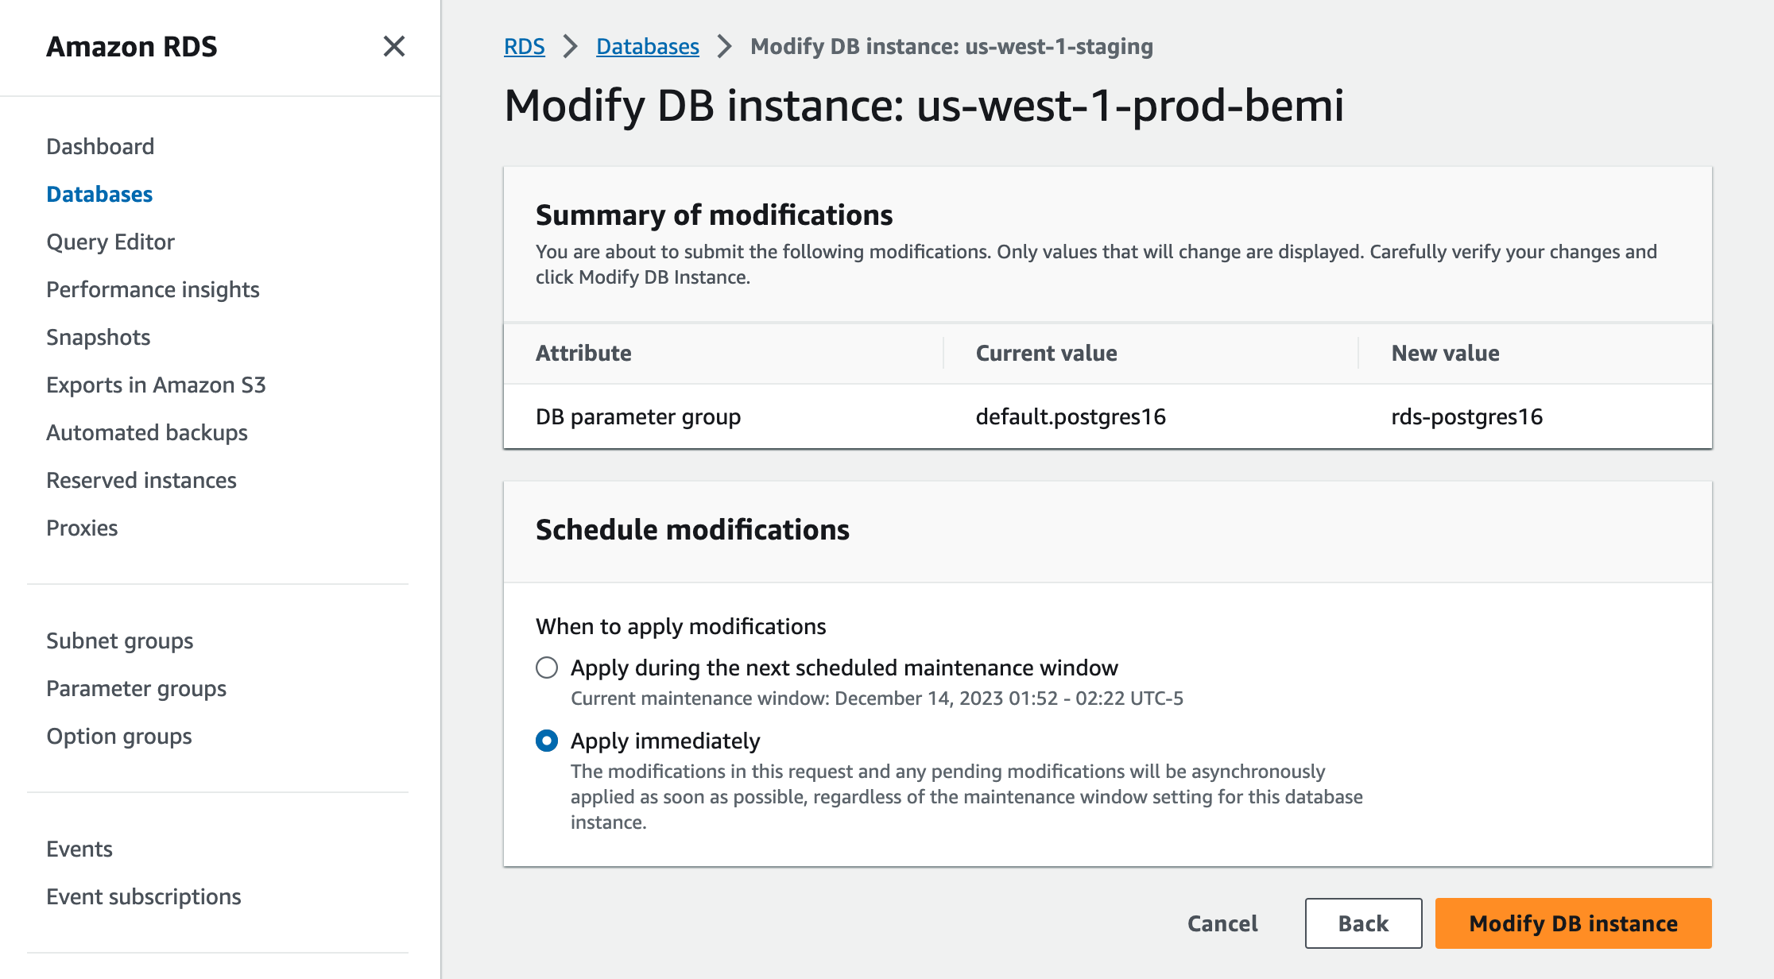The height and width of the screenshot is (979, 1774).
Task: Click the New value column header
Action: 1445,353
